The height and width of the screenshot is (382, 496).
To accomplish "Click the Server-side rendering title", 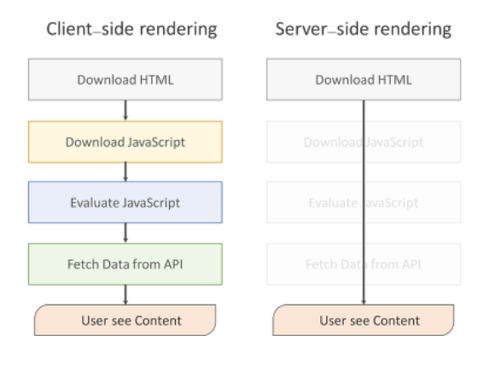I will [x=363, y=29].
